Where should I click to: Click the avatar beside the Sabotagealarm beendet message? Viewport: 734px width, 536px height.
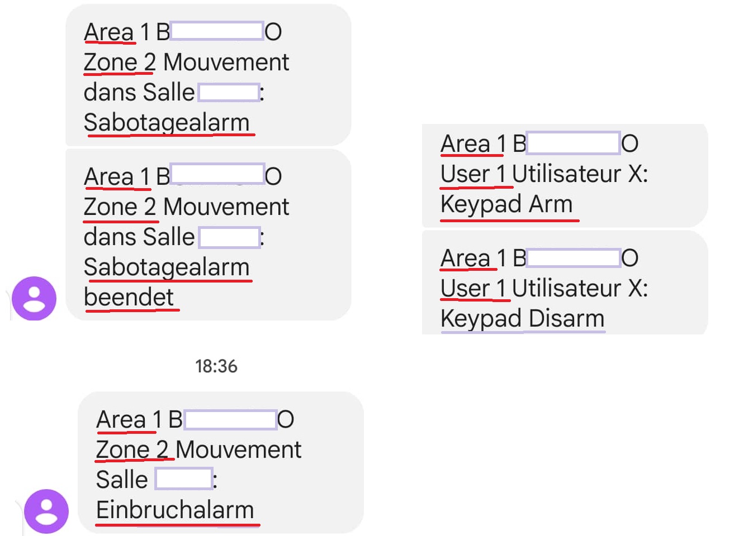(x=34, y=298)
